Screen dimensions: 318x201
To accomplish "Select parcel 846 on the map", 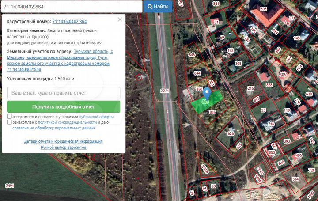I will pos(192,55).
